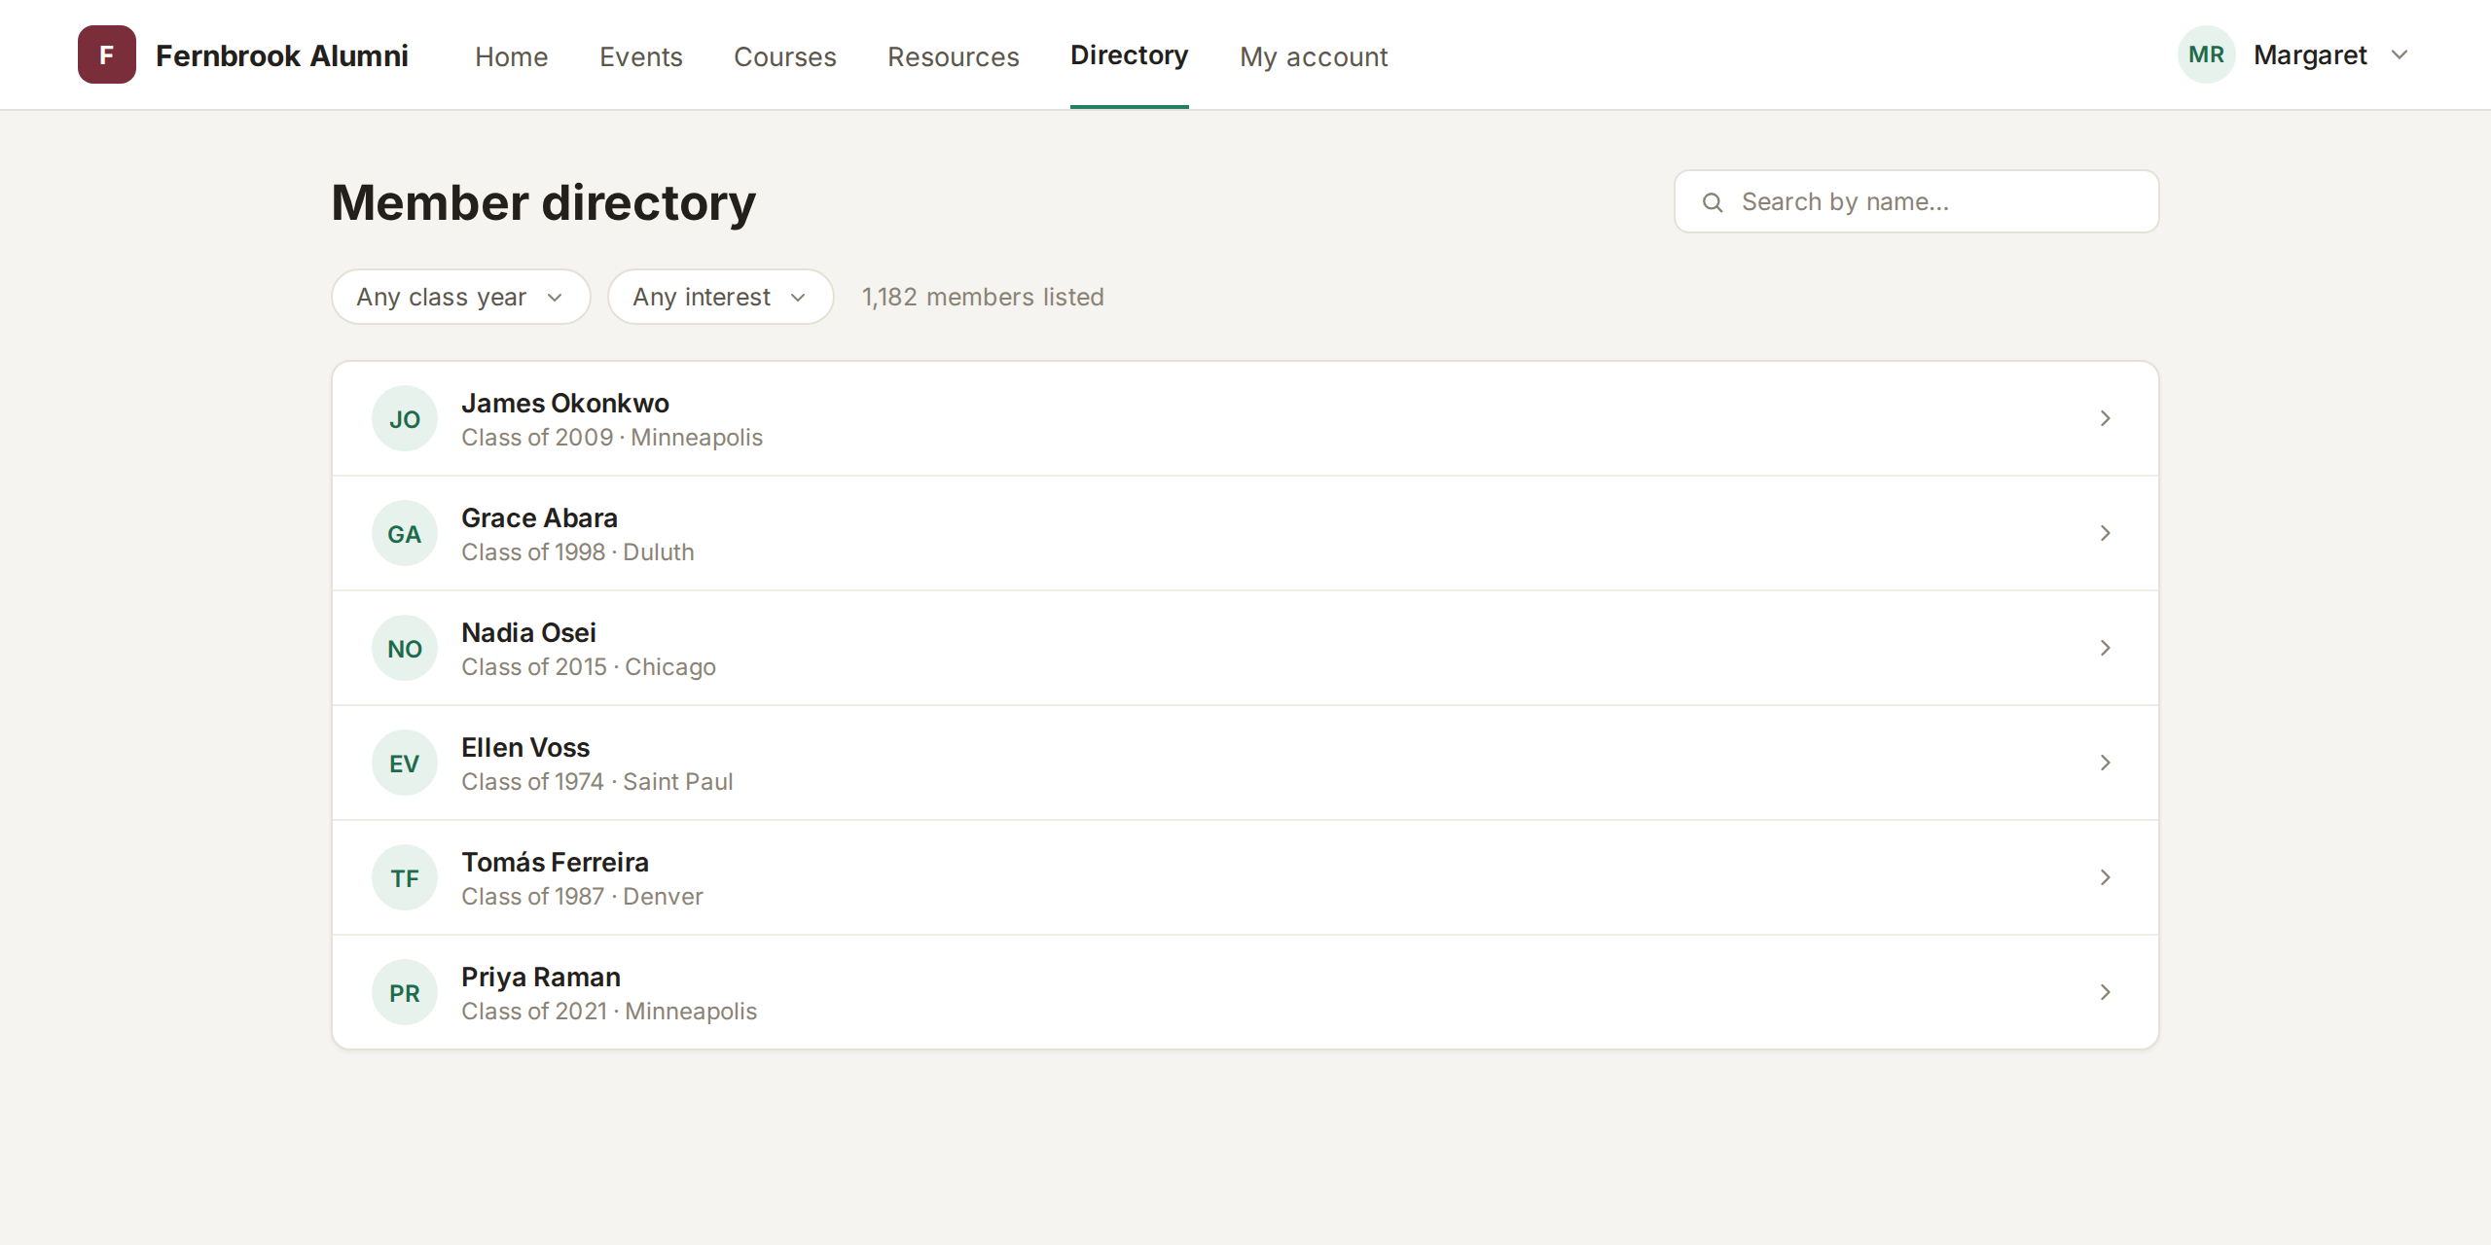Open James Okonkwo's profile name
The image size is (2491, 1245).
(564, 403)
